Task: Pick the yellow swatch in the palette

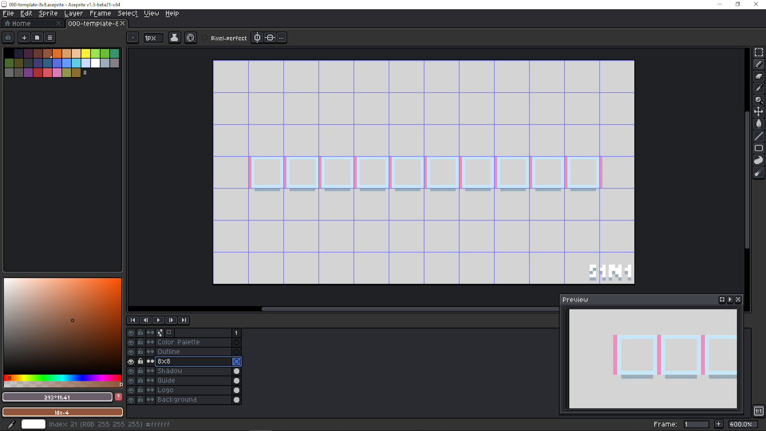Action: (86, 54)
